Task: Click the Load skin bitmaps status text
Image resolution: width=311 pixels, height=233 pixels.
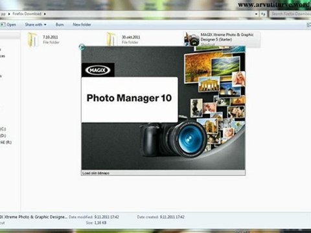Action: click(x=96, y=173)
